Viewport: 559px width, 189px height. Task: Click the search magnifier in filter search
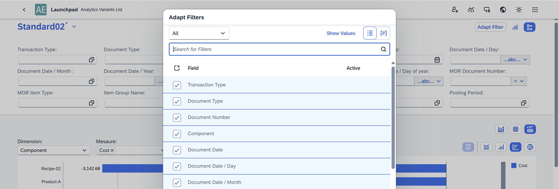(383, 49)
